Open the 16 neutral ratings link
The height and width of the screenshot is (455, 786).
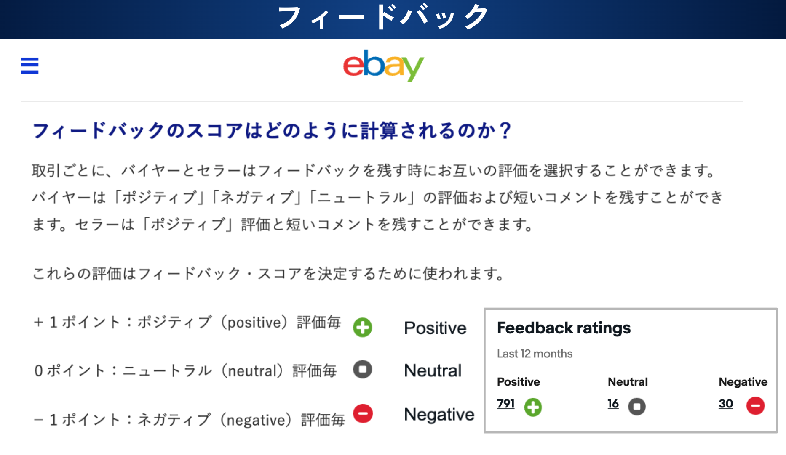tap(613, 404)
